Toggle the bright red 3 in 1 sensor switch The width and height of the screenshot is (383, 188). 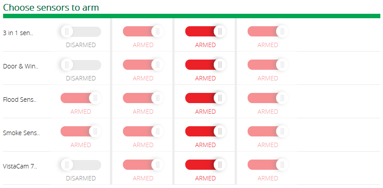(205, 32)
